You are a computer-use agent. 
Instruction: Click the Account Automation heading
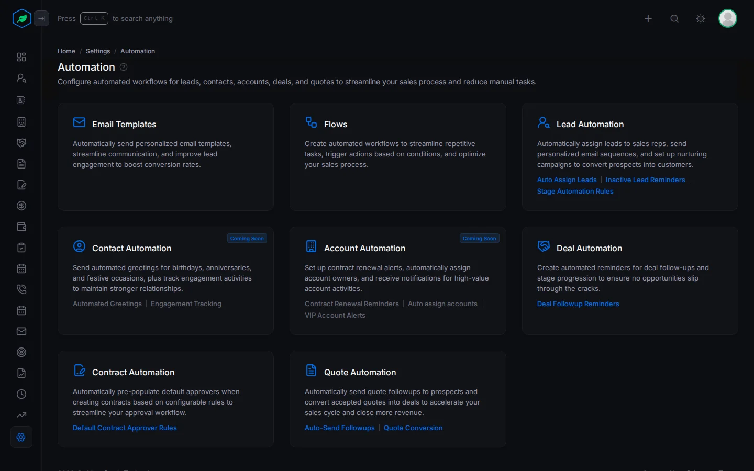click(x=365, y=248)
